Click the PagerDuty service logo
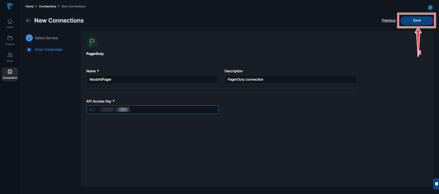Screen dimensions: 439x194 click(x=92, y=42)
